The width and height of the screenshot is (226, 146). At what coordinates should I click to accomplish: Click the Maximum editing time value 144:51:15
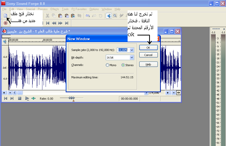click(127, 77)
